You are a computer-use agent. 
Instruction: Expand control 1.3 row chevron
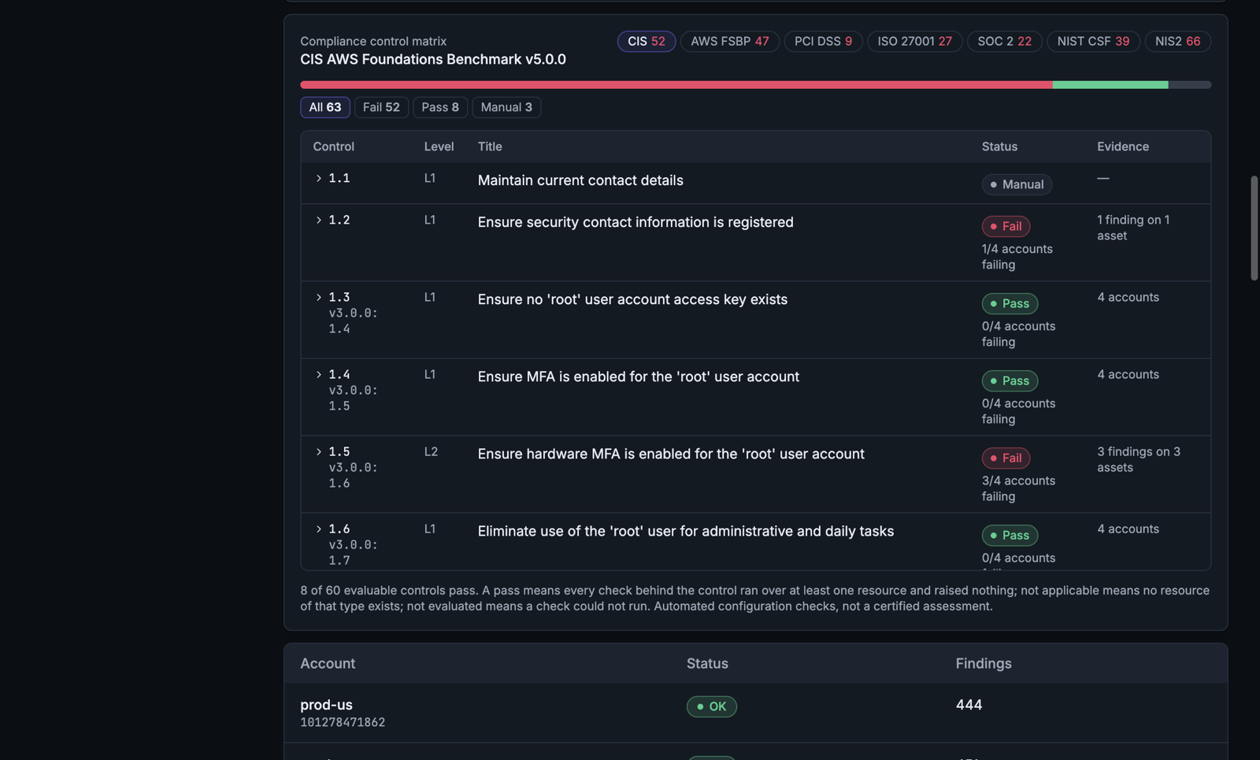[319, 298]
